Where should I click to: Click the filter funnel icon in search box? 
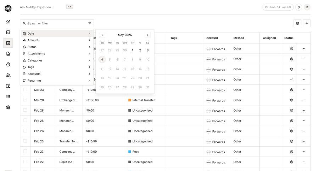point(90,23)
